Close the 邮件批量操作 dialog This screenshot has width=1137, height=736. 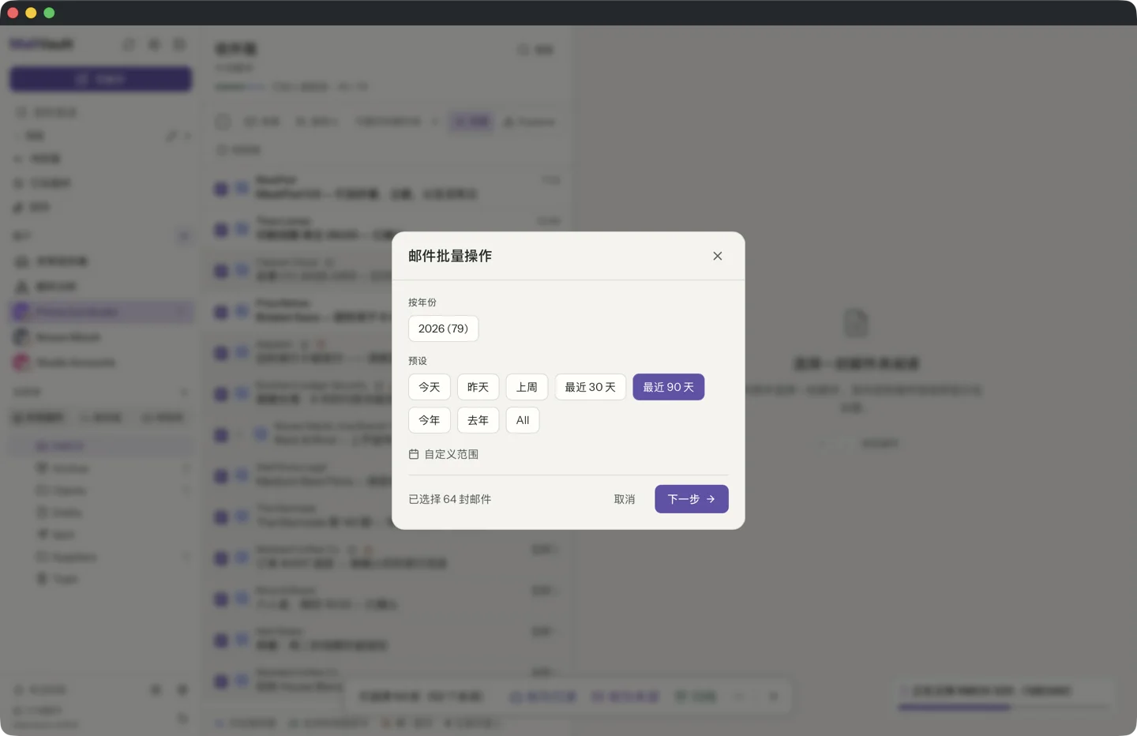[717, 256]
